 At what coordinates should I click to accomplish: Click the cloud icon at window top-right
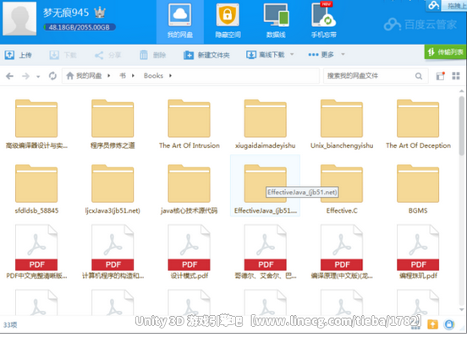(434, 5)
